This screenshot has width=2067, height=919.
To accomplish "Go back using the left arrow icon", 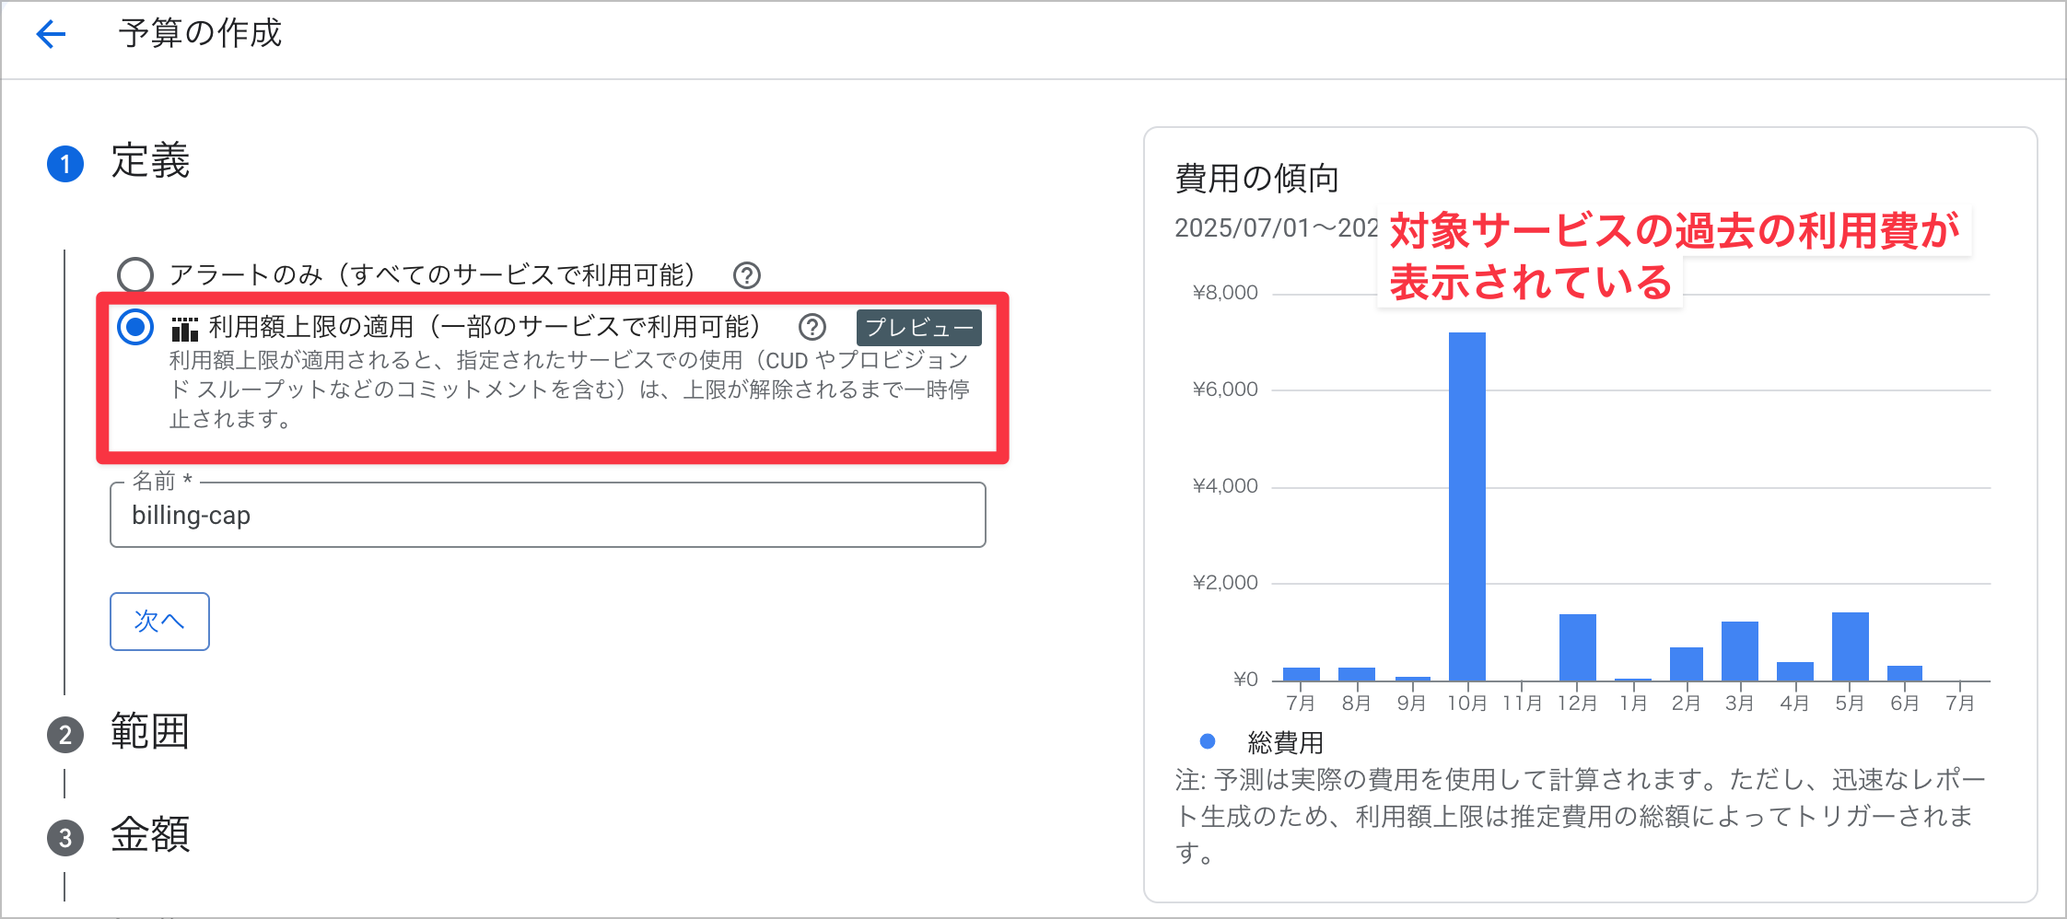I will coord(51,35).
